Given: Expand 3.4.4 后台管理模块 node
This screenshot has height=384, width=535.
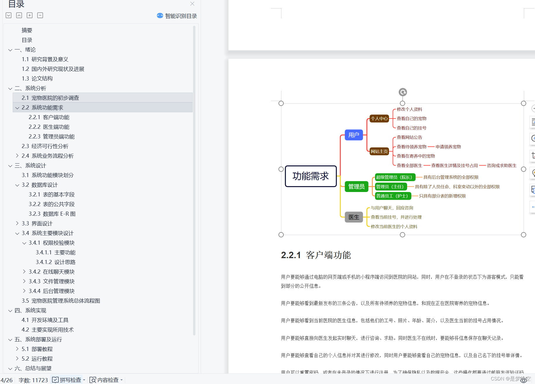Looking at the screenshot, I should point(24,291).
